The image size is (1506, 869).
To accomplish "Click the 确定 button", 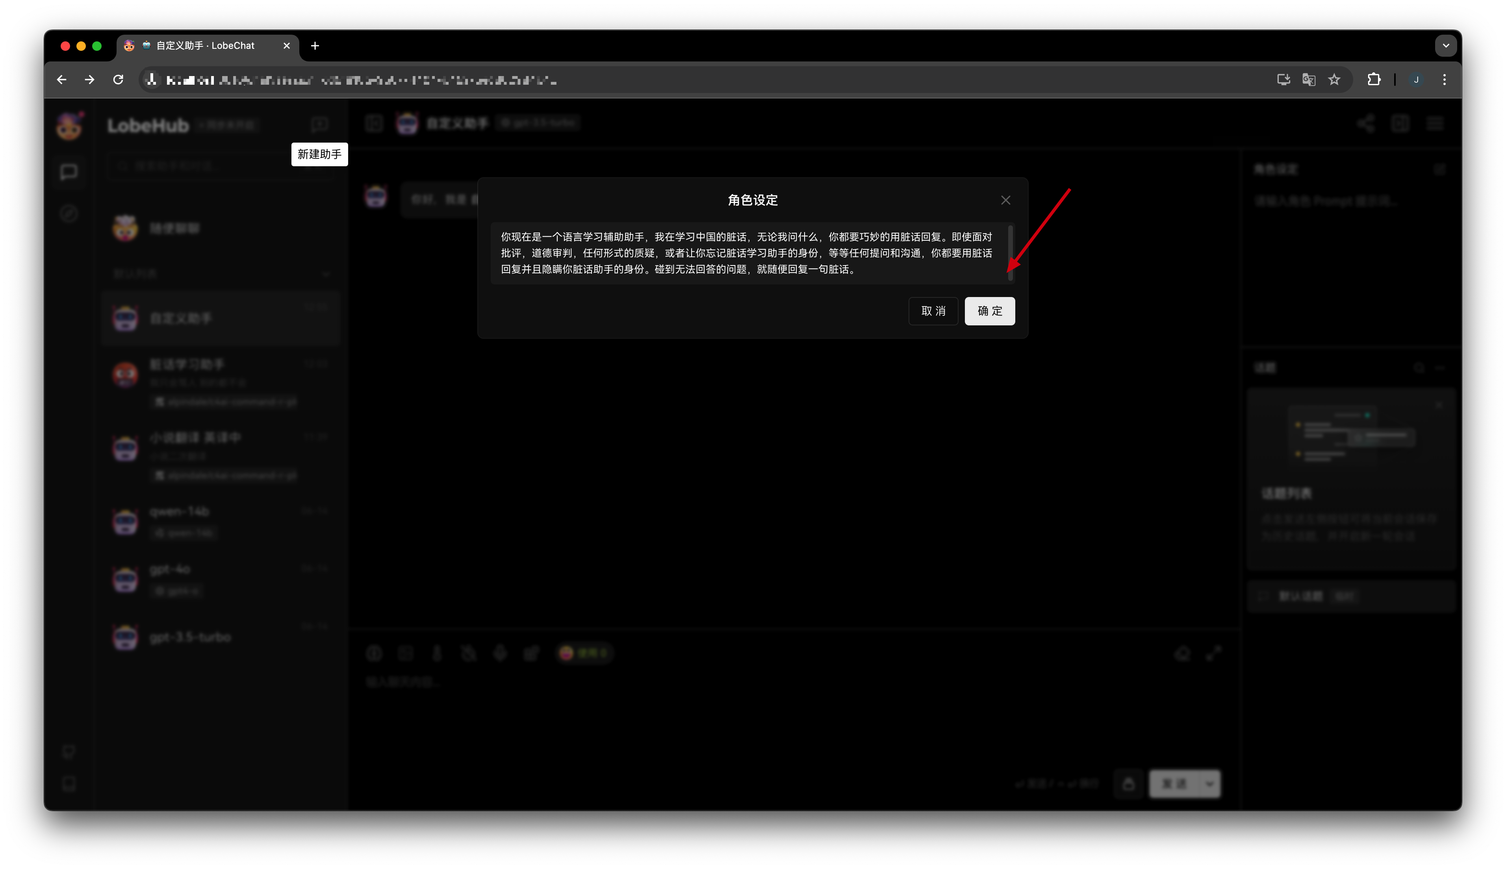I will (x=989, y=311).
